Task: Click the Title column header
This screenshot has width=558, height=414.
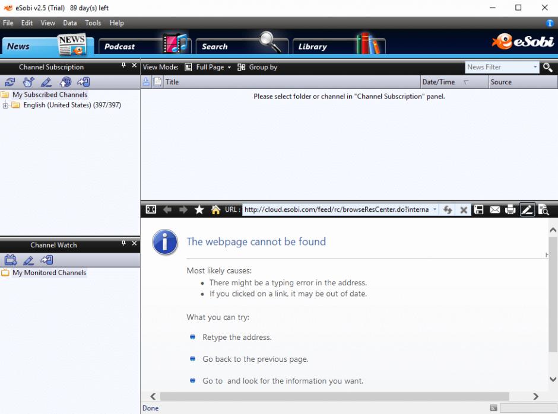Action: (292, 82)
